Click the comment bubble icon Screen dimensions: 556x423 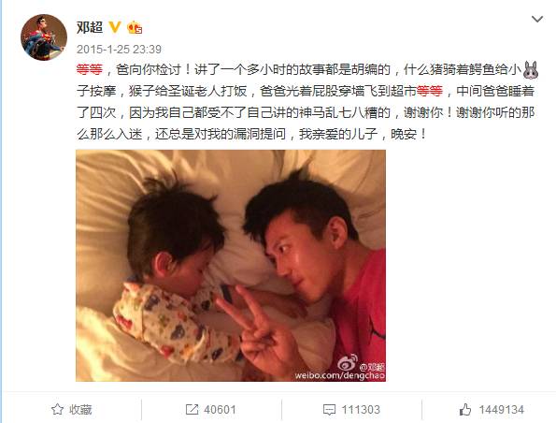click(x=329, y=410)
